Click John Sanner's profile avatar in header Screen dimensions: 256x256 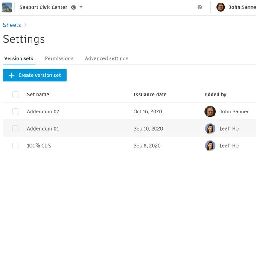(x=221, y=7)
